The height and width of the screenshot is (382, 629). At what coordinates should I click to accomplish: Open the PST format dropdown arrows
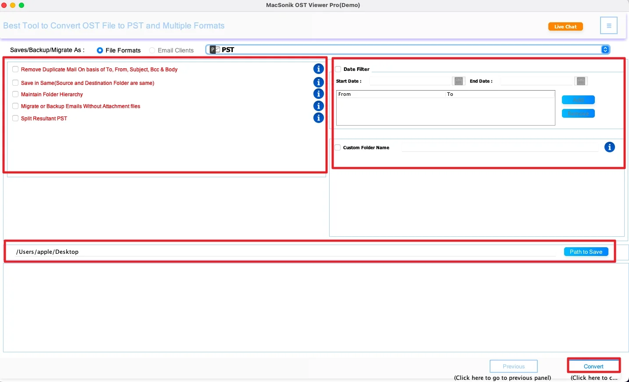[605, 49]
